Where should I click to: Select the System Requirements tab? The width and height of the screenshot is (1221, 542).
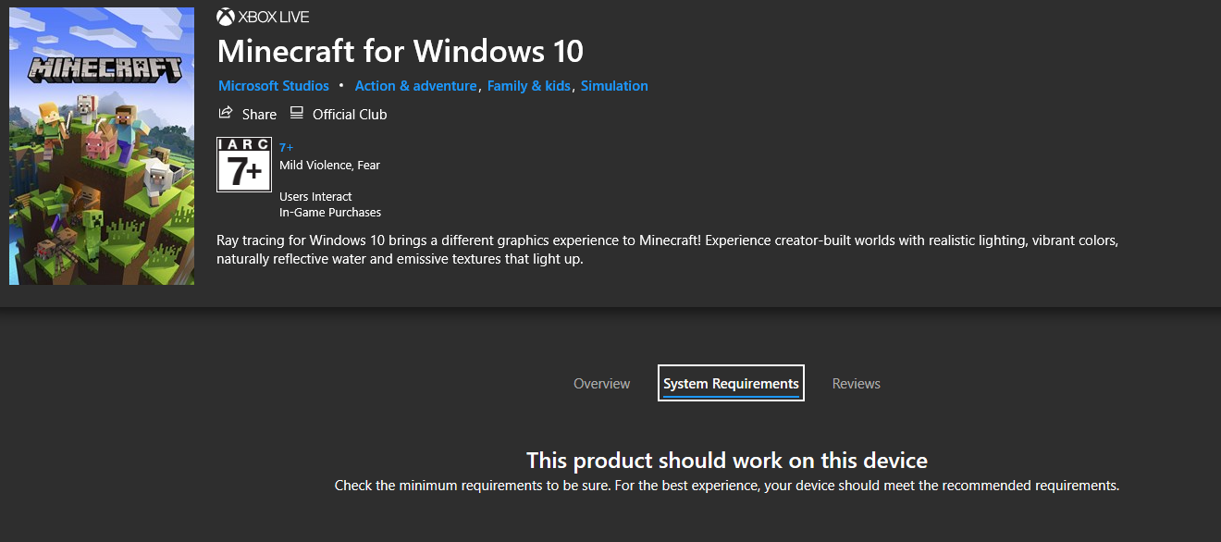[730, 383]
